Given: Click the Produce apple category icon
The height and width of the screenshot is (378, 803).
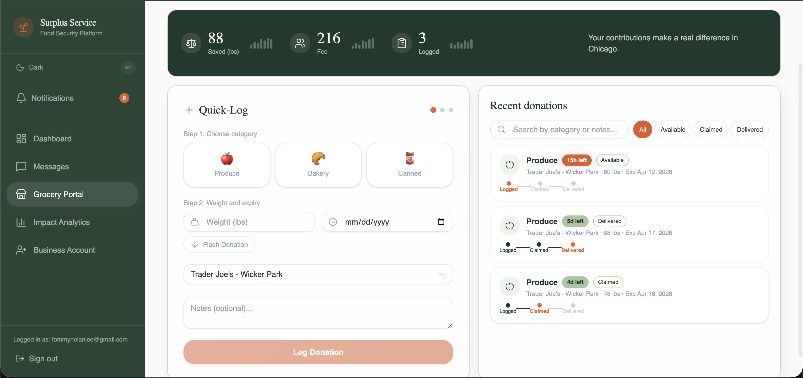Looking at the screenshot, I should coord(227,159).
